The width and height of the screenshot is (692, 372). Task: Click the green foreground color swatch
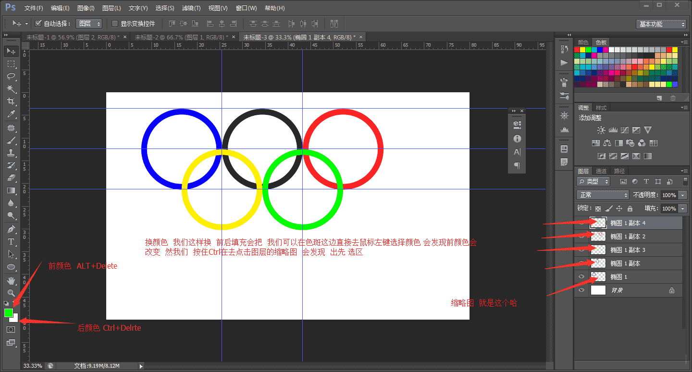pyautogui.click(x=8, y=312)
